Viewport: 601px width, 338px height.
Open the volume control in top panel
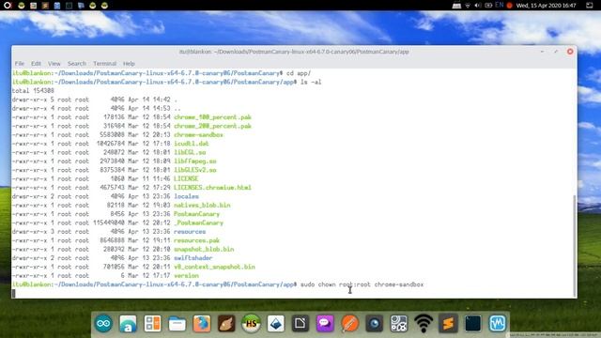tap(478, 6)
